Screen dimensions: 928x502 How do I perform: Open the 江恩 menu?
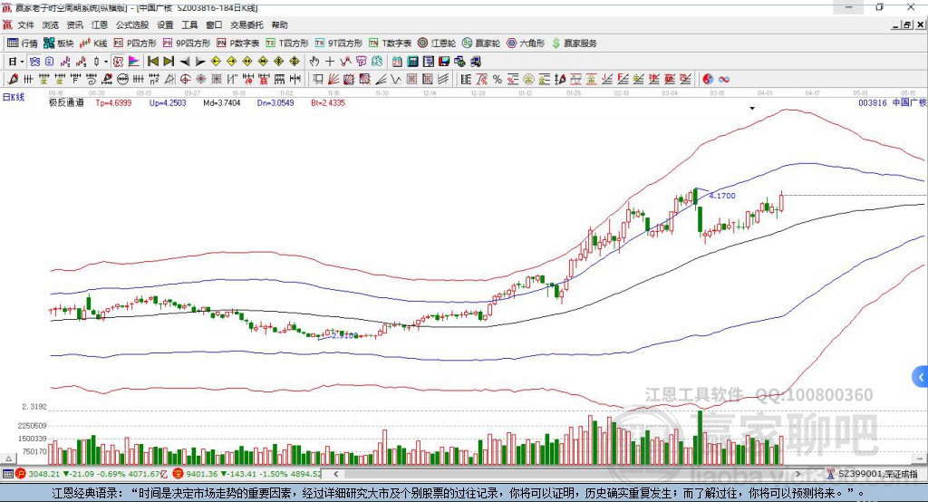click(99, 24)
